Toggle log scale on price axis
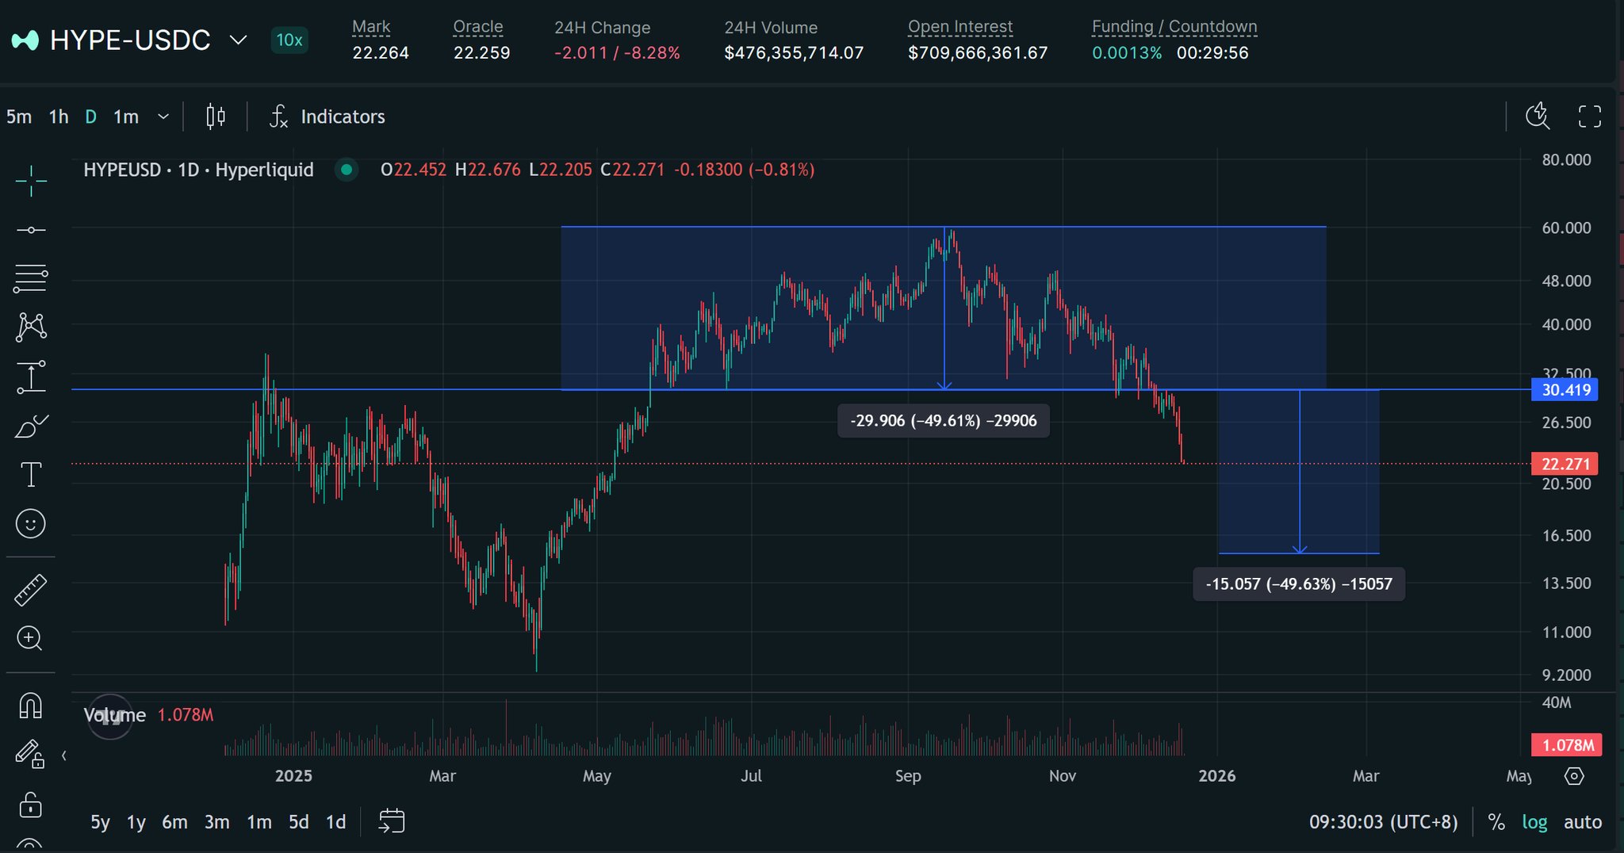The height and width of the screenshot is (853, 1624). click(x=1534, y=822)
